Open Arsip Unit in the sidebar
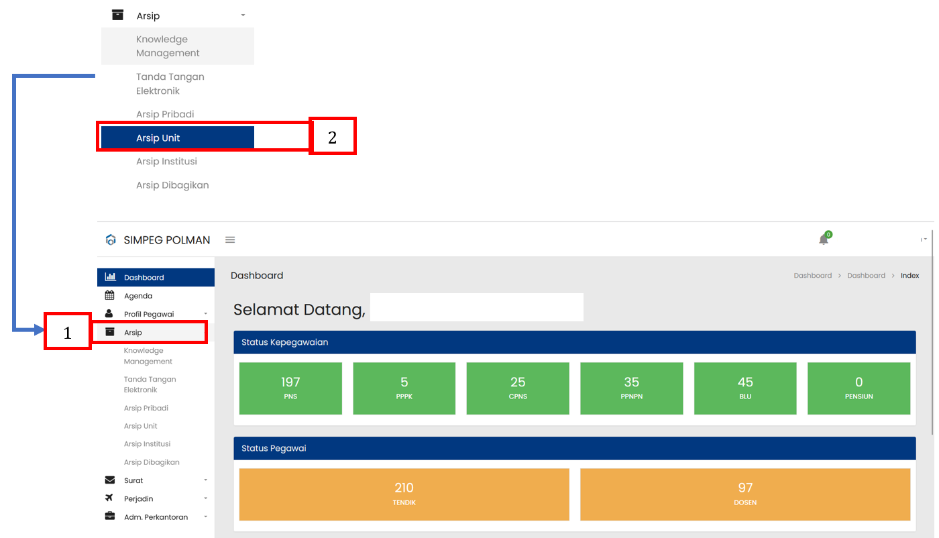Viewport: 939px width, 538px height. tap(141, 426)
